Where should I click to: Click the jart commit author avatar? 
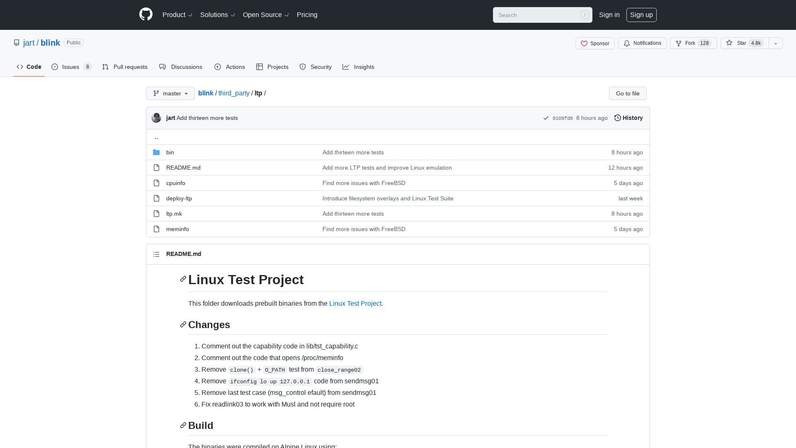click(156, 118)
